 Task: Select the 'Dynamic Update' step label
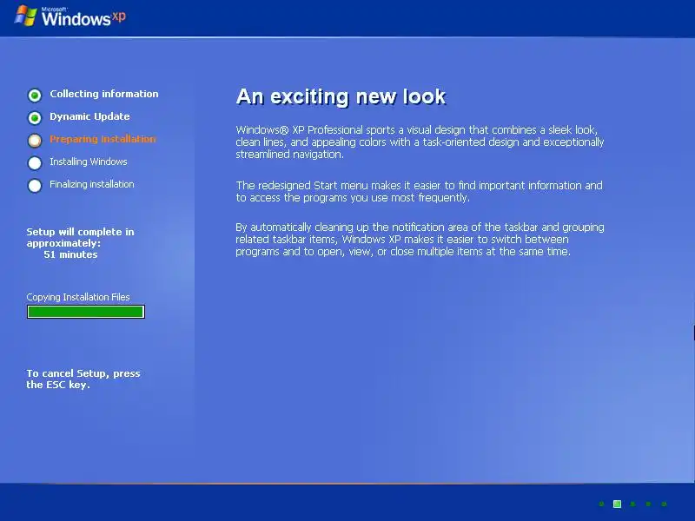pos(89,116)
